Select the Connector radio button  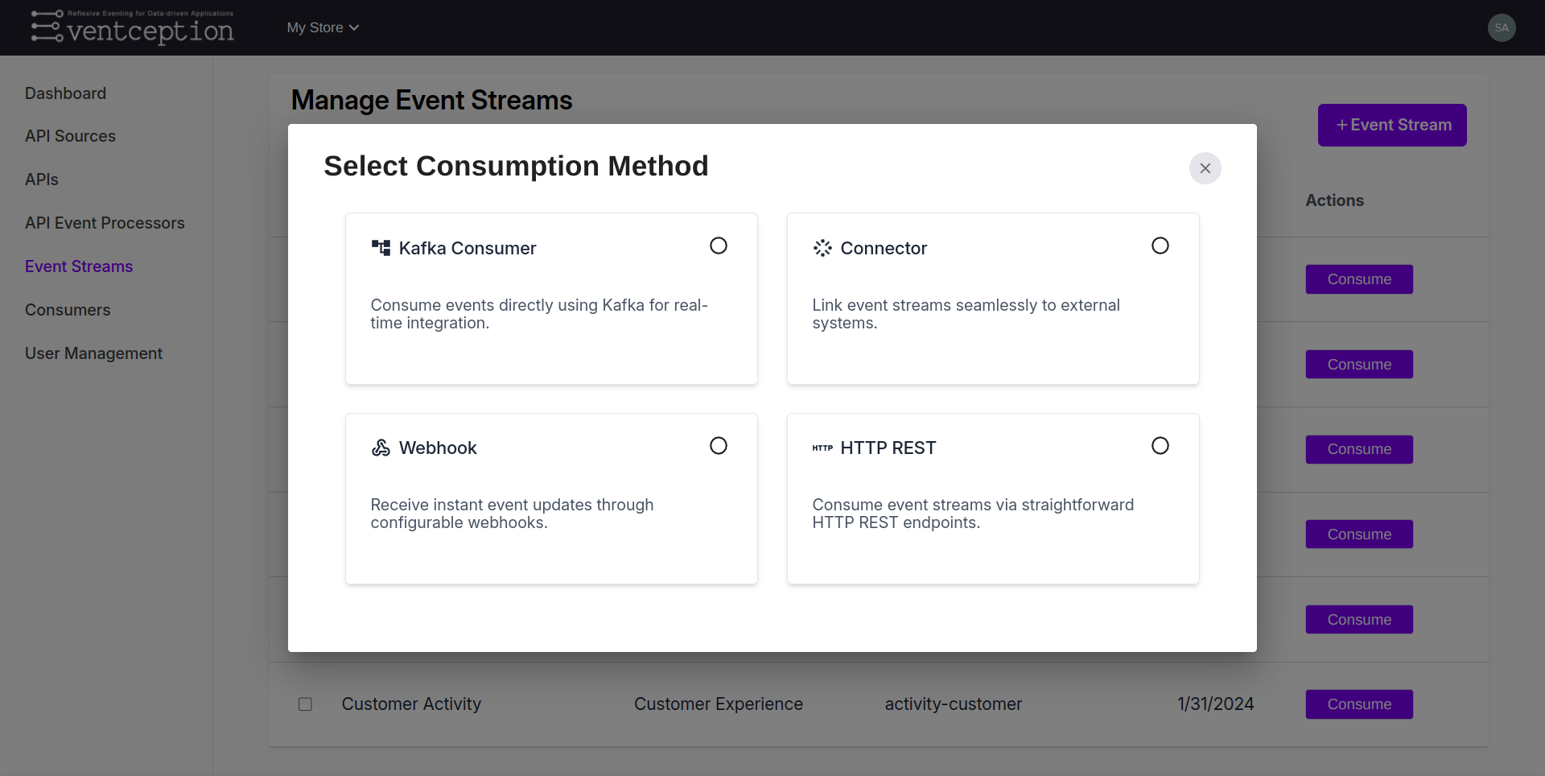(1160, 246)
